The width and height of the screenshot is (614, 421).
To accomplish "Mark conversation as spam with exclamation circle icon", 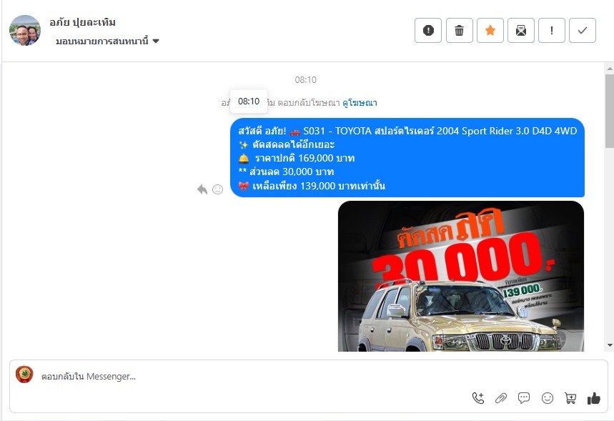I will point(428,30).
